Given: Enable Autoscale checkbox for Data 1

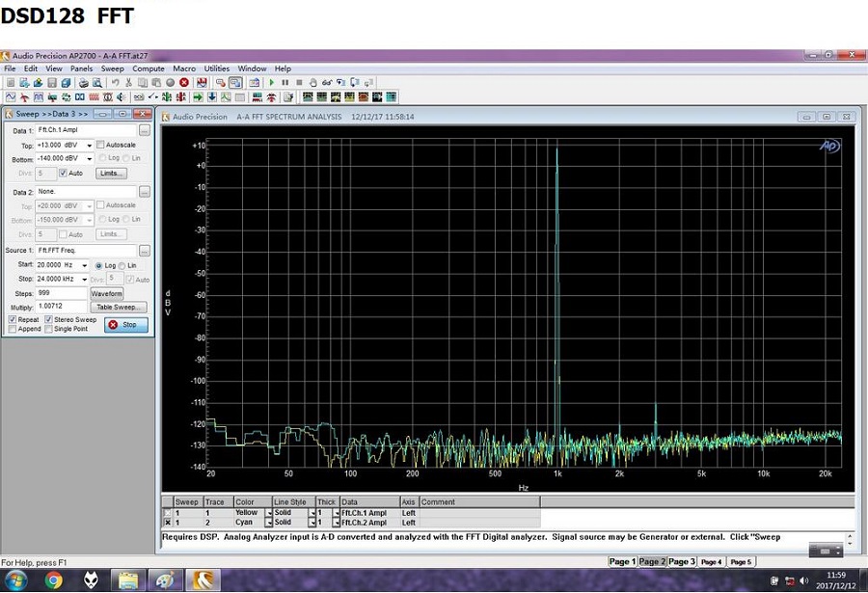Looking at the screenshot, I should point(101,145).
